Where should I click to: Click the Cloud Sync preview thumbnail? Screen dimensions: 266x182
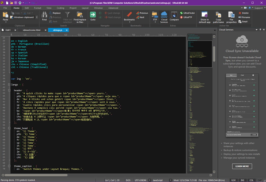(x=242, y=105)
